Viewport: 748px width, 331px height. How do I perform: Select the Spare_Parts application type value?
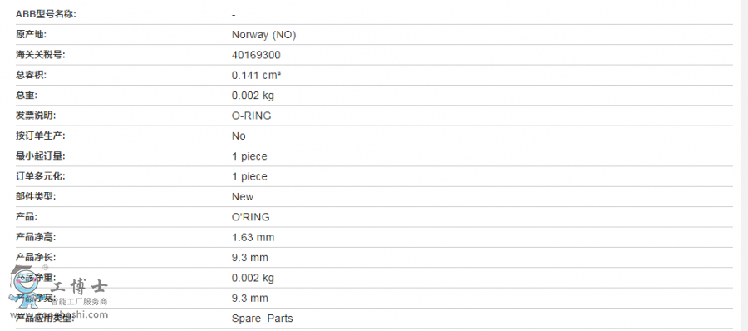[263, 319]
